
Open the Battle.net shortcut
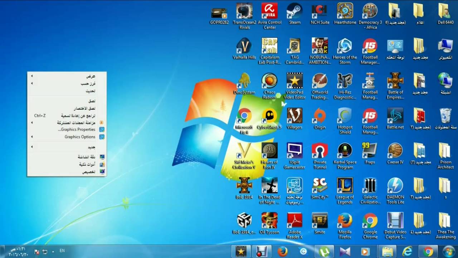[395, 119]
